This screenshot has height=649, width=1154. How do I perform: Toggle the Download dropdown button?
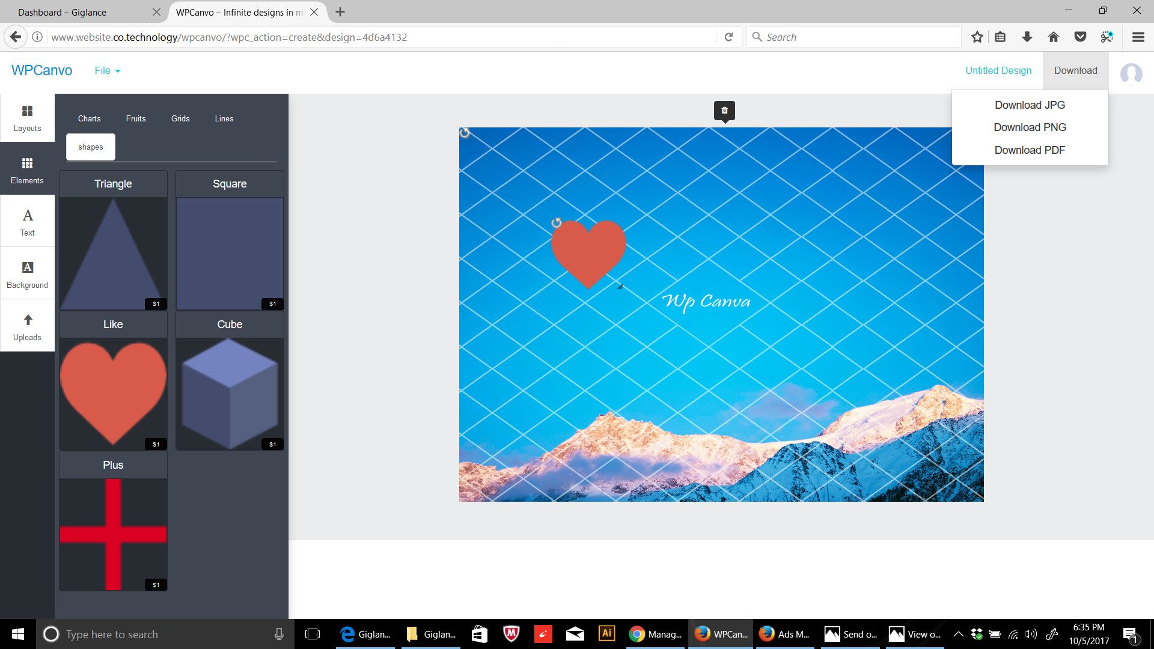click(1075, 71)
